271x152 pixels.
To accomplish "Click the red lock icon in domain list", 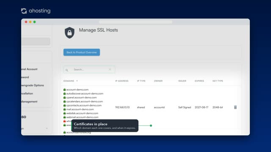I will pos(64,121).
